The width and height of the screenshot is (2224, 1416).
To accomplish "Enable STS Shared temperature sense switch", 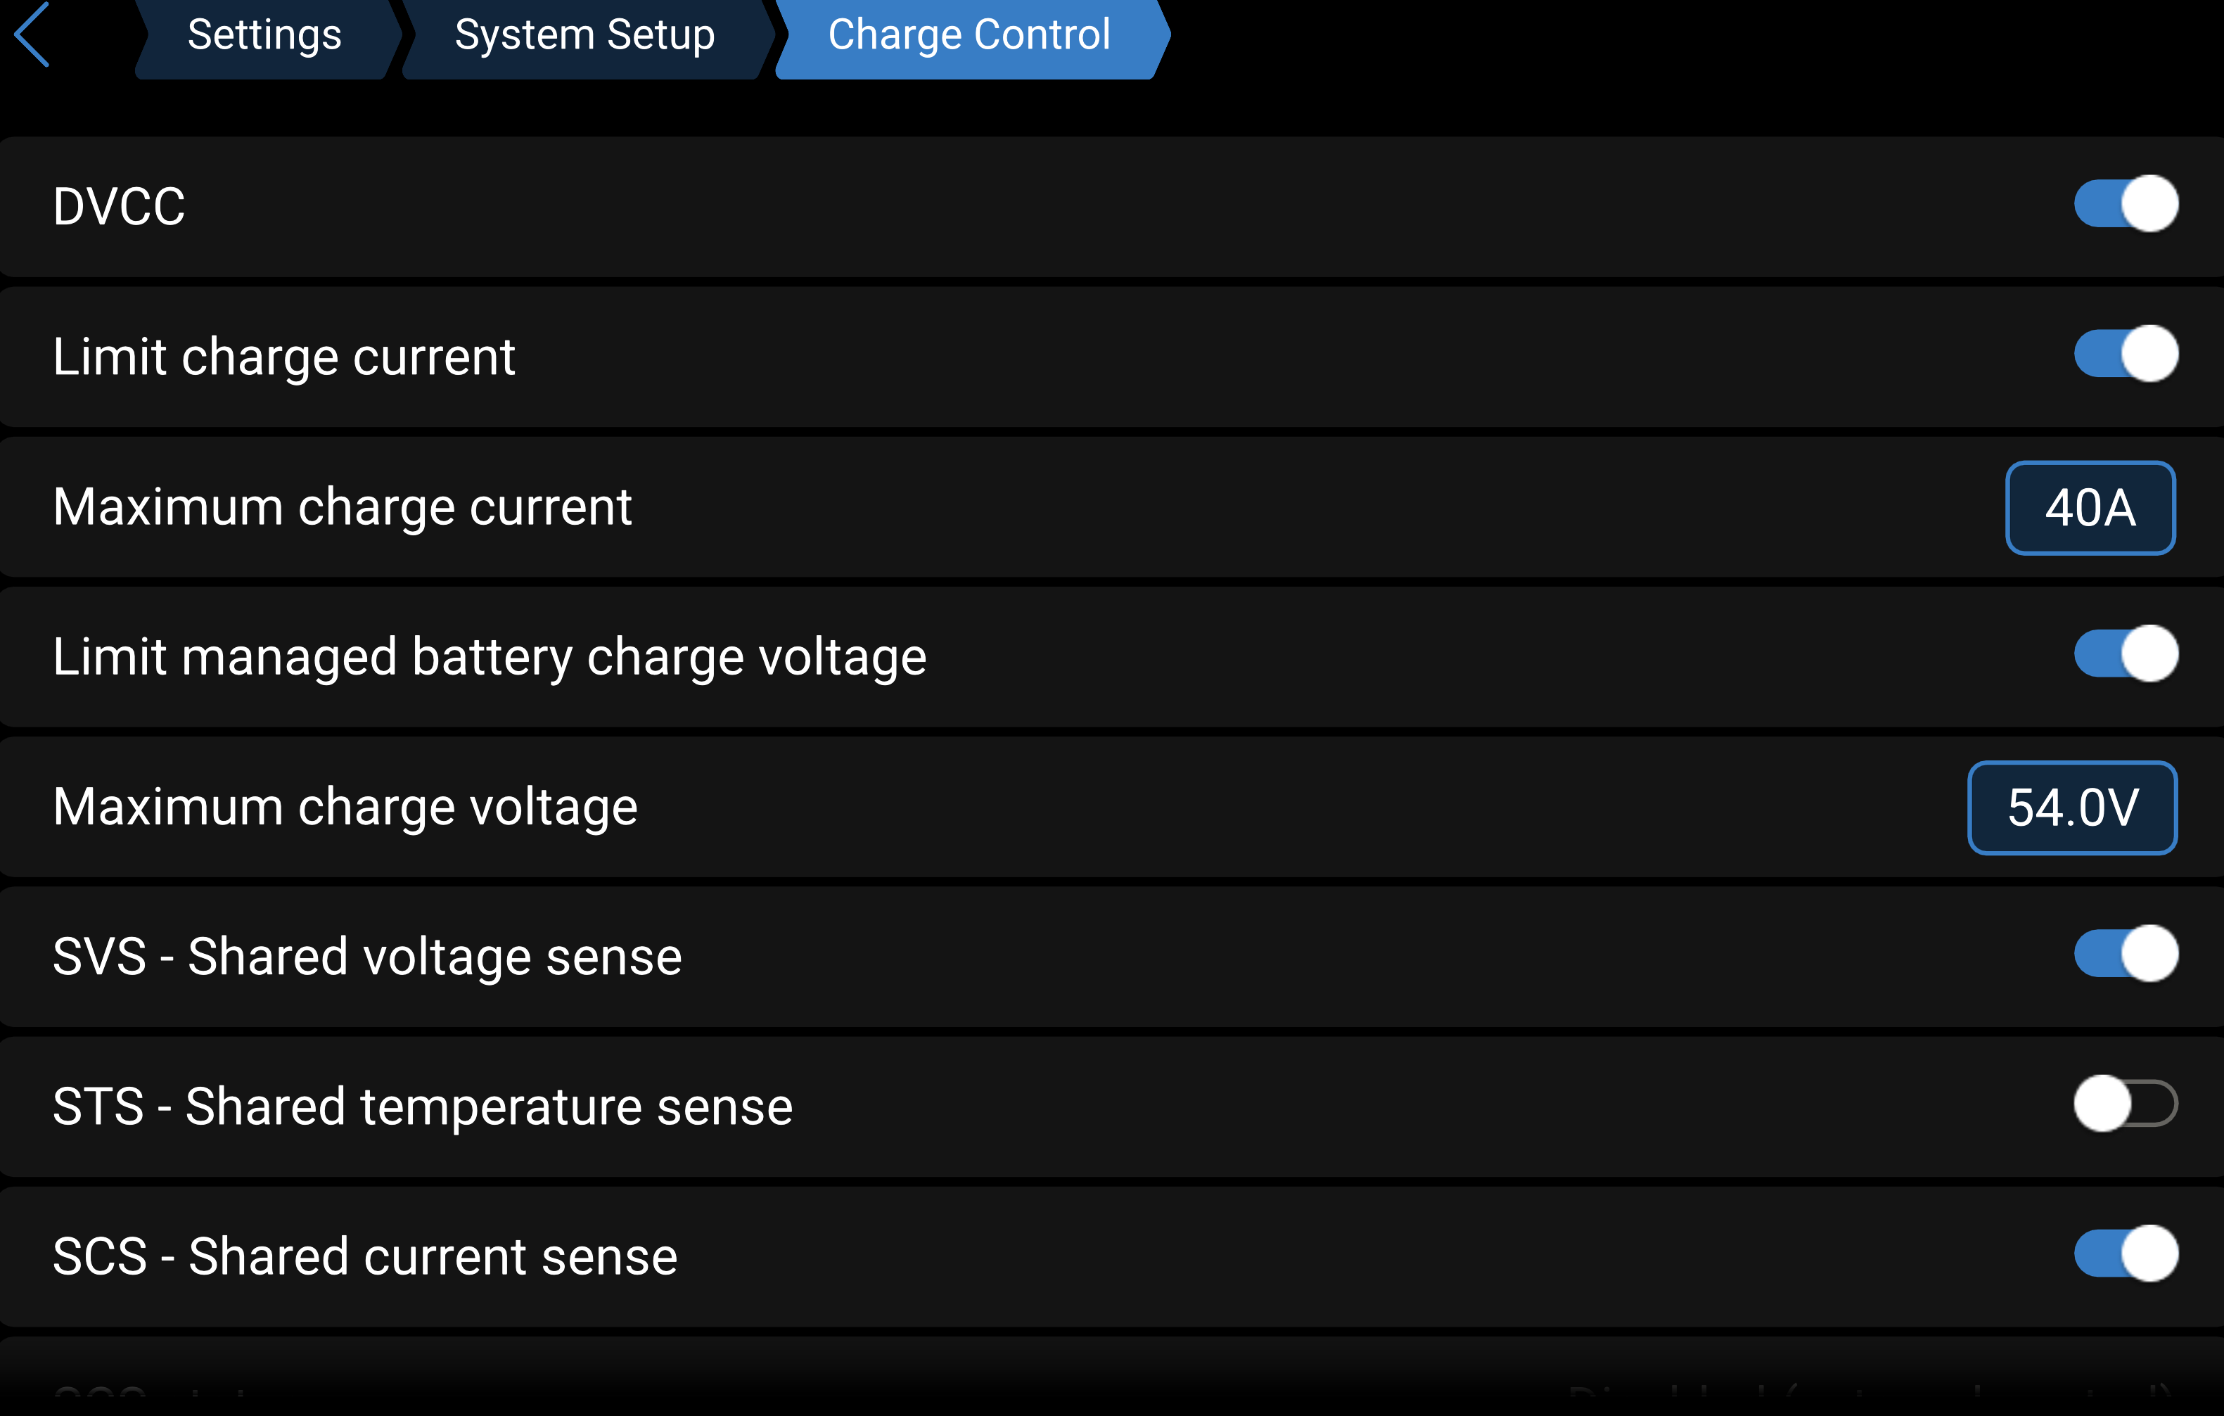I will coord(2125,1104).
